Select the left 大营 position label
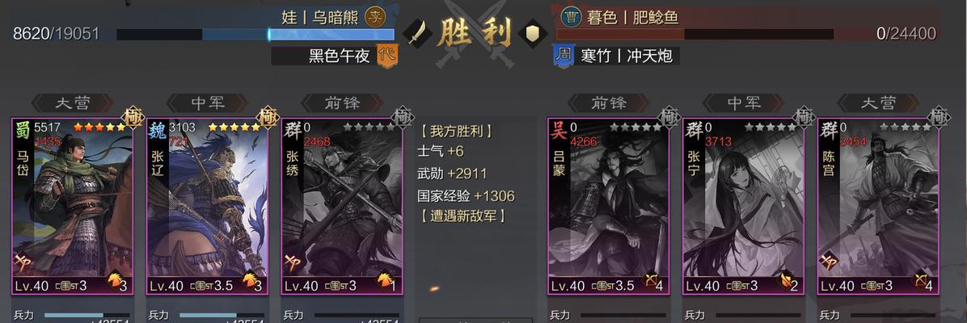Screen dimensions: 967x323 pyautogui.click(x=73, y=103)
